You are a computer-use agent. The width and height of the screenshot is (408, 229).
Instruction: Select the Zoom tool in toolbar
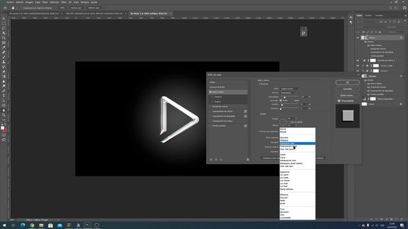4,115
